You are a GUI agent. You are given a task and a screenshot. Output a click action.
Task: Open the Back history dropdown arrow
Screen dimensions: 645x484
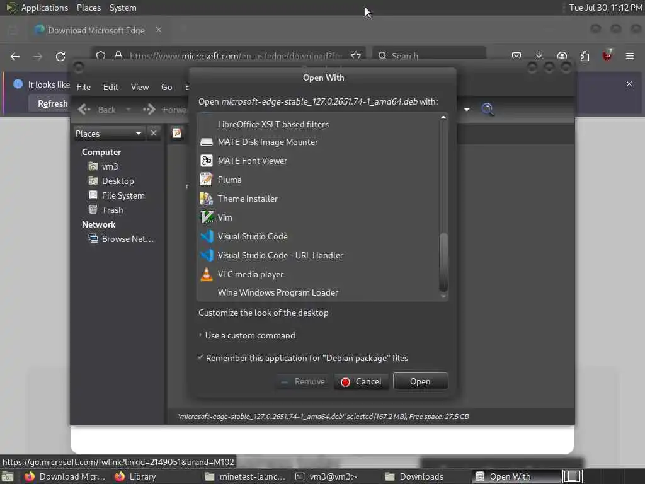pos(128,110)
